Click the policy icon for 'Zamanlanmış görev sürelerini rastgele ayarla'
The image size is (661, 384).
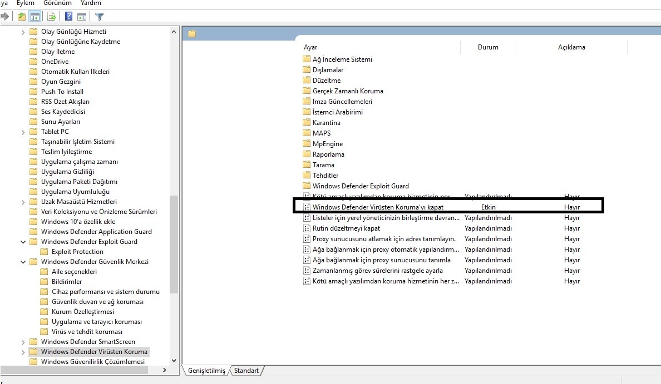[x=307, y=270]
